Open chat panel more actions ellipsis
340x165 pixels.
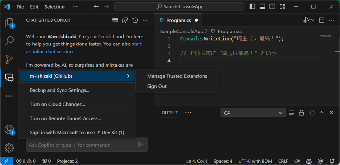click(x=145, y=20)
